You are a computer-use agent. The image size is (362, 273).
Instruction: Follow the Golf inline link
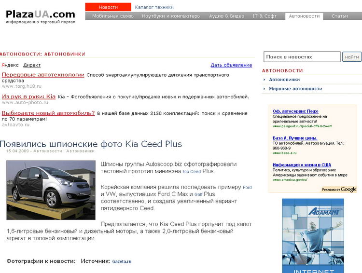click(198, 194)
